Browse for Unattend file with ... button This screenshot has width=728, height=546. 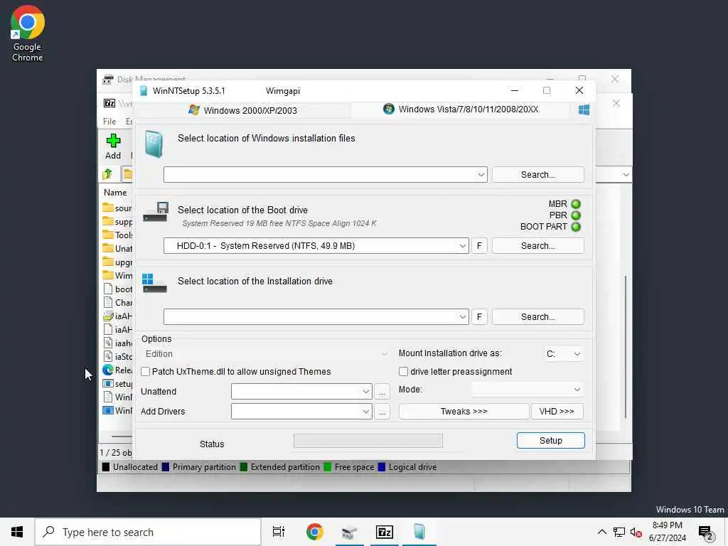(382, 392)
